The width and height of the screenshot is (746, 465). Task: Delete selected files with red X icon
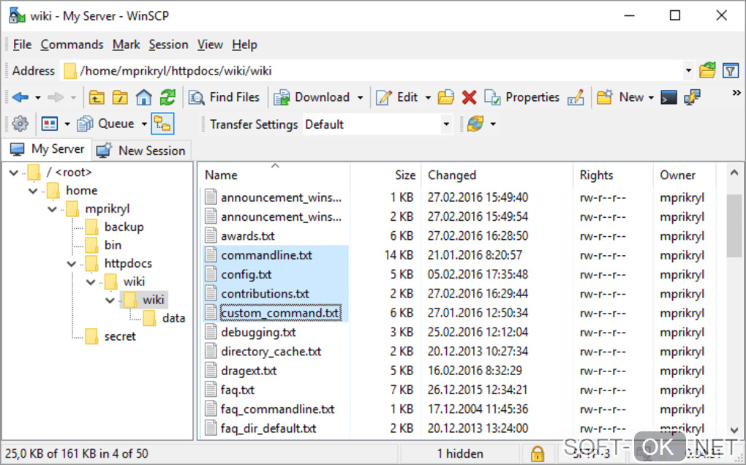(469, 97)
